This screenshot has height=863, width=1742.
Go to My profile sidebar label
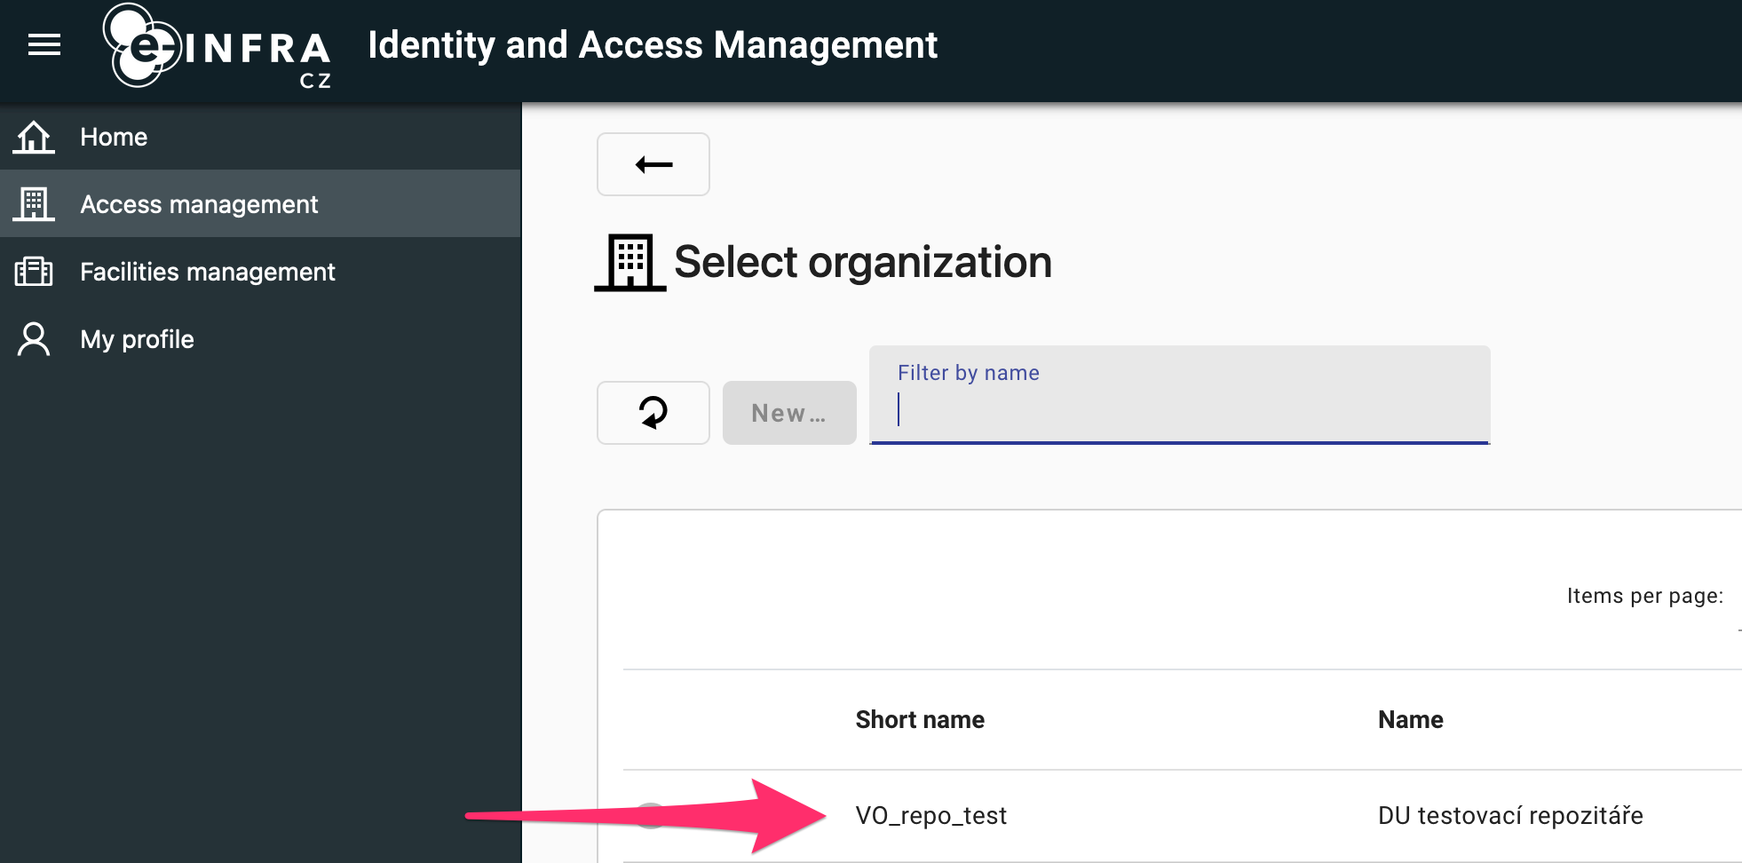pos(137,339)
